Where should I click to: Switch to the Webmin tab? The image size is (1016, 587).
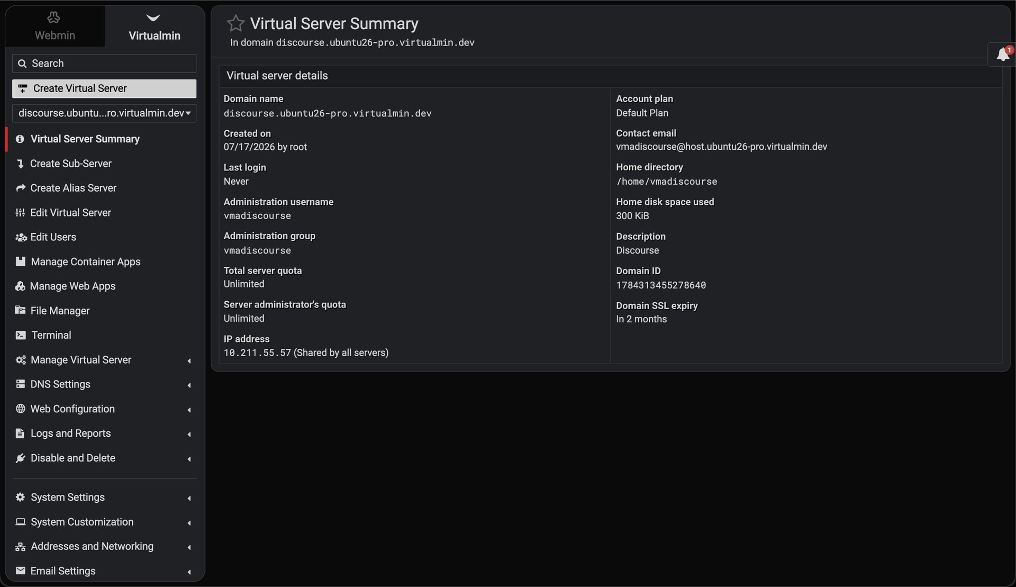(x=55, y=26)
